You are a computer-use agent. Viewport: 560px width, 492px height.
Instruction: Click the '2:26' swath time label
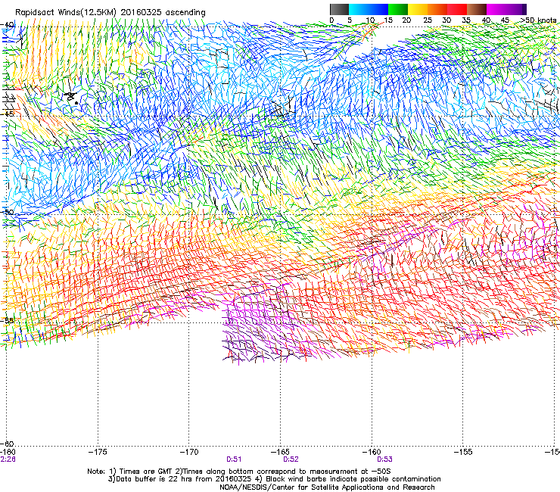click(8, 459)
